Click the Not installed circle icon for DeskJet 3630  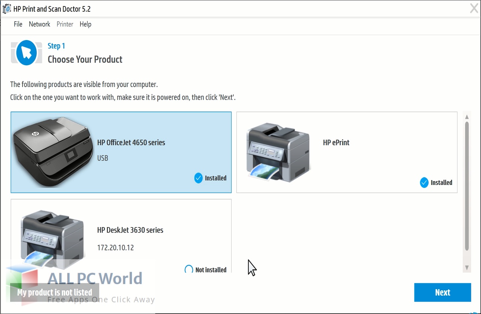pos(189,269)
